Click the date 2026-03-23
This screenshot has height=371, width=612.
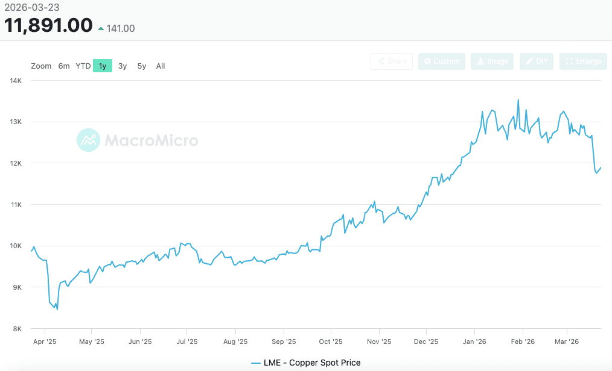pos(31,8)
